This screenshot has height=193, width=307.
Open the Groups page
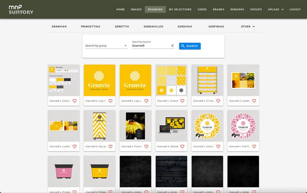point(256,10)
